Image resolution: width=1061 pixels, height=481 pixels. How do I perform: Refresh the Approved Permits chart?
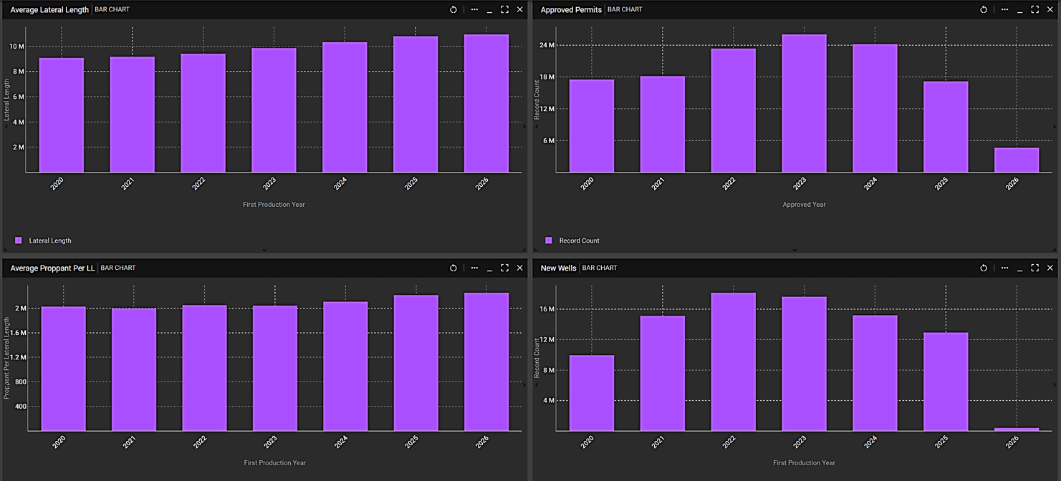[x=983, y=9]
